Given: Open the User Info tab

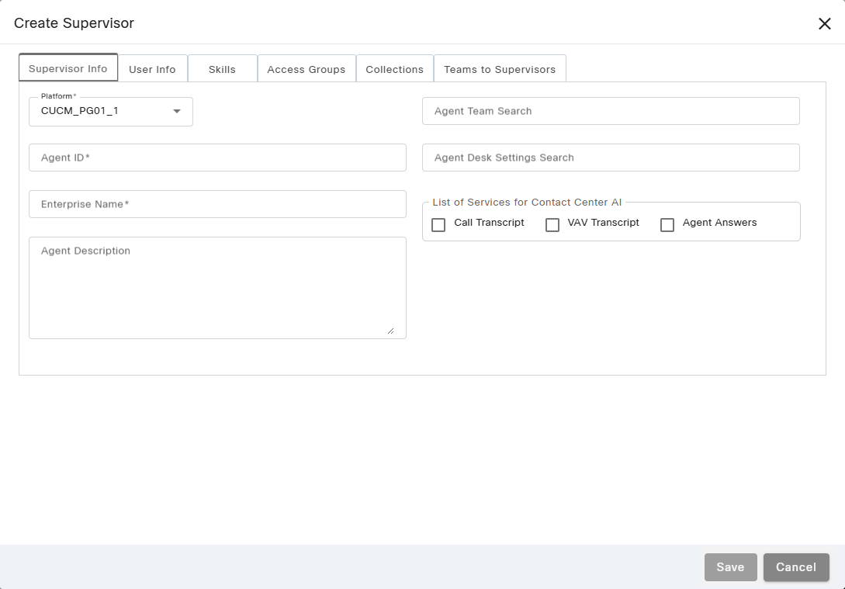Looking at the screenshot, I should point(153,69).
